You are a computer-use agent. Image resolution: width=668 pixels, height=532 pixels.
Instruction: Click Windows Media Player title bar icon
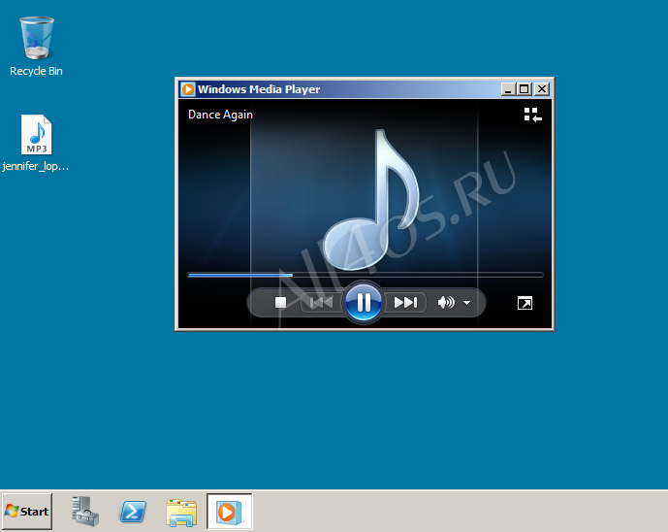(188, 89)
